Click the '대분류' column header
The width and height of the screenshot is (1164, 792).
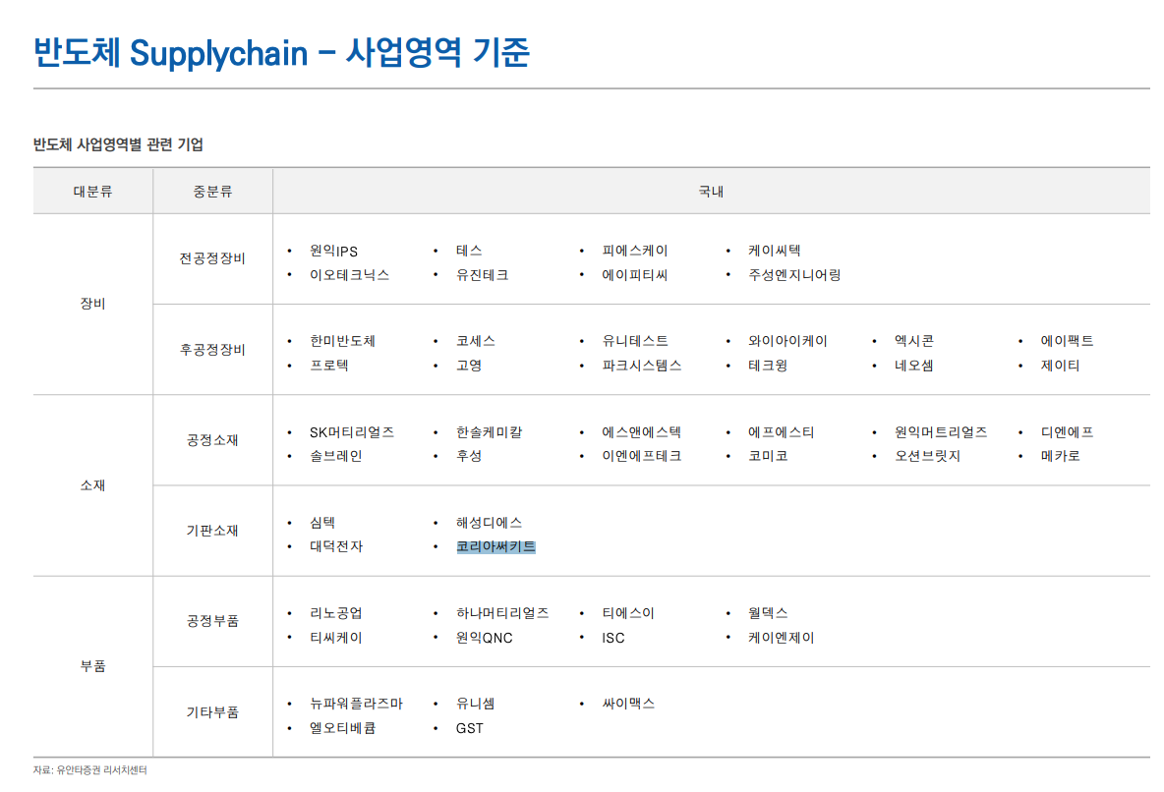(92, 192)
